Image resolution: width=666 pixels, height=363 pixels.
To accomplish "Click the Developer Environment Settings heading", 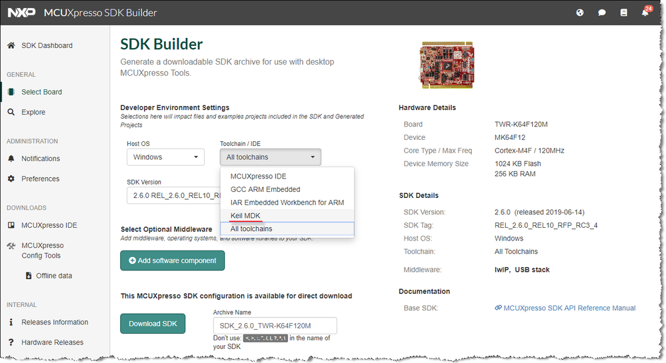I will coord(175,108).
